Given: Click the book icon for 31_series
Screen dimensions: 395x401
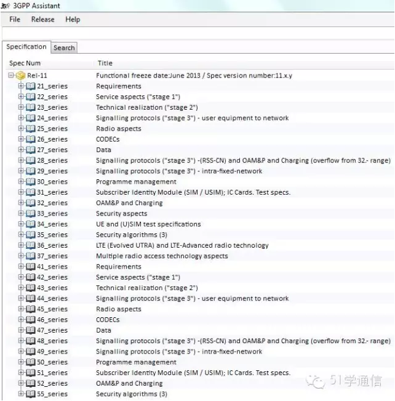Looking at the screenshot, I should point(31,192).
